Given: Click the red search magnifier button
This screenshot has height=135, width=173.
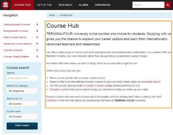Looking at the screenshot, I should 168,5.
